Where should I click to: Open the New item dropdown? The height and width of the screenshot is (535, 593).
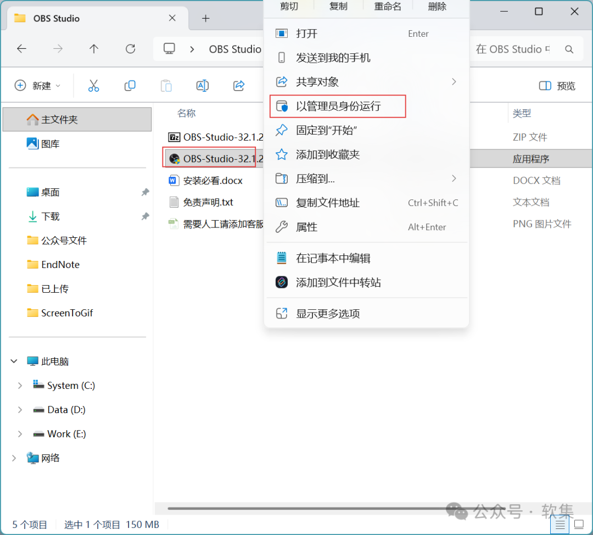(x=37, y=86)
